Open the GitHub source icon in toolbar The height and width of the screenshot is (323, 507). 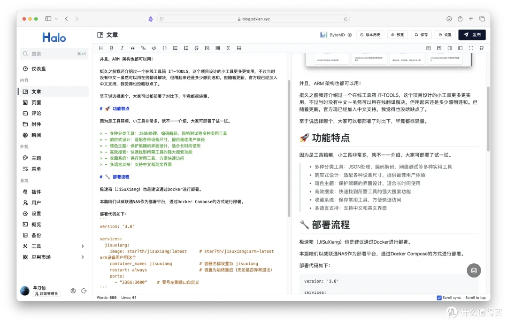click(482, 48)
